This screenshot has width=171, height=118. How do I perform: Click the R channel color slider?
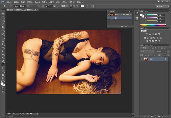152,15
